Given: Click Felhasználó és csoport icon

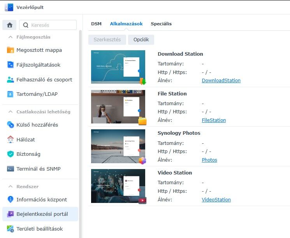Looking at the screenshot, I should [11, 79].
